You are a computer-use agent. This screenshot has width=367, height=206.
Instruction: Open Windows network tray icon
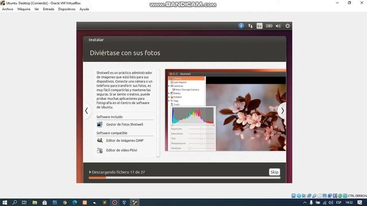[324, 203]
